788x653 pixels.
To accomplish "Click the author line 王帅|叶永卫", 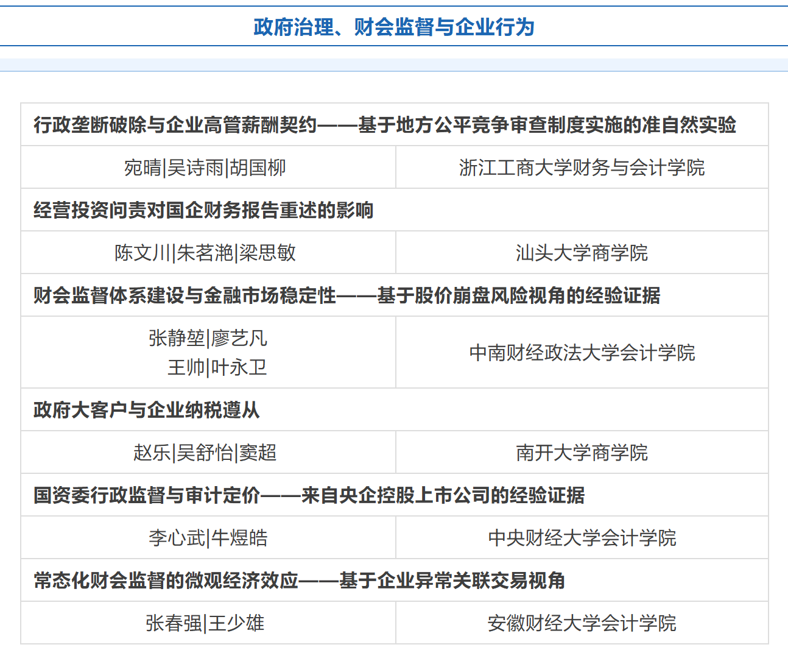I will (x=217, y=367).
